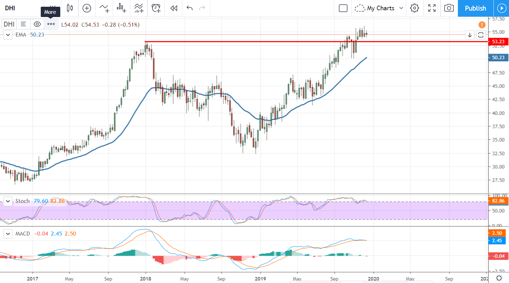Click the close value C54.53 in legend
This screenshot has height=283, width=509.
(91, 24)
